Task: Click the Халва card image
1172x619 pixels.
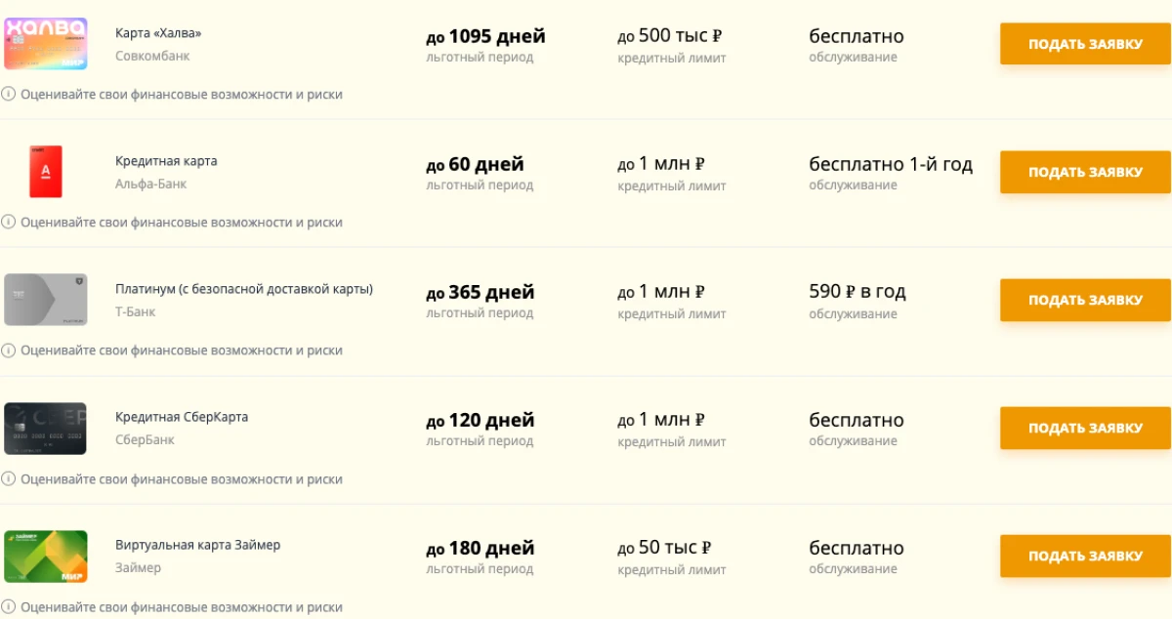Action: pyautogui.click(x=45, y=44)
